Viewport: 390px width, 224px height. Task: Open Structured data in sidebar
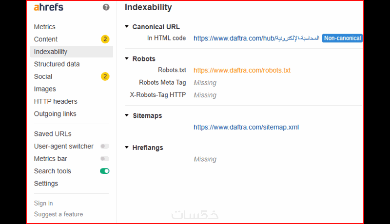click(x=57, y=64)
